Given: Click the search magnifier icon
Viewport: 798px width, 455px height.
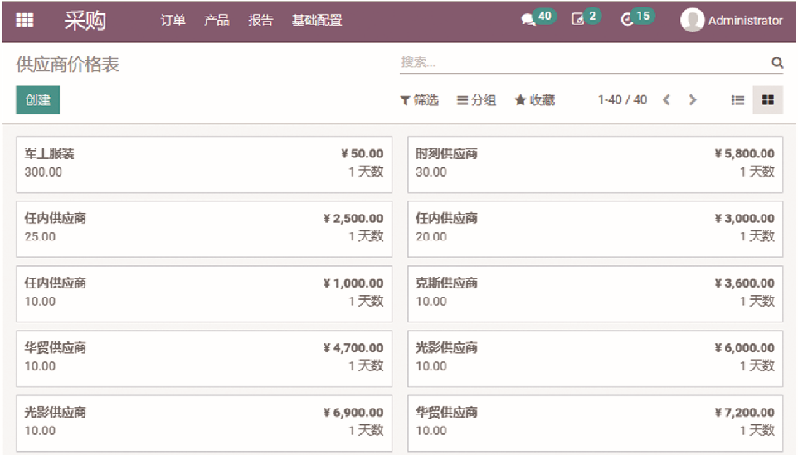Looking at the screenshot, I should click(776, 62).
